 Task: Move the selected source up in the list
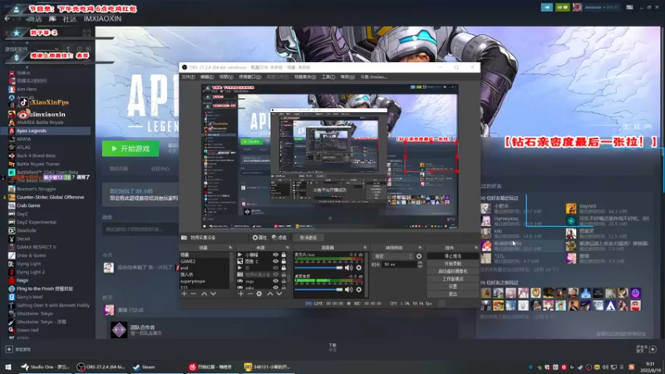coord(269,293)
